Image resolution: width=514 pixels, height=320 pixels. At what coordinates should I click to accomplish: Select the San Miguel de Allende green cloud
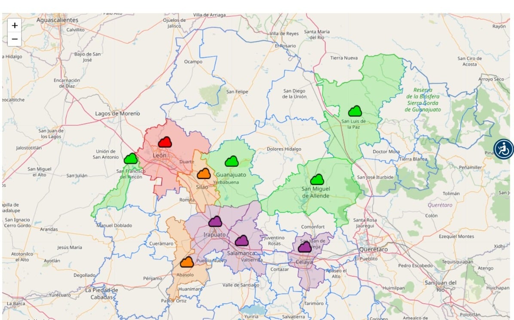point(317,180)
